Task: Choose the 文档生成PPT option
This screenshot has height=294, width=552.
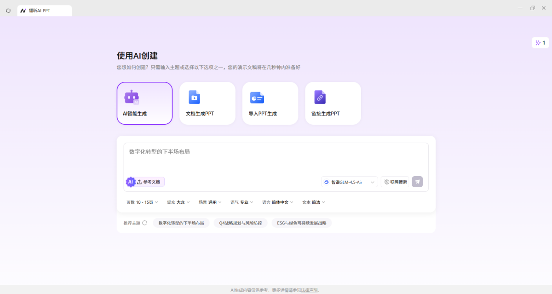Action: tap(207, 103)
